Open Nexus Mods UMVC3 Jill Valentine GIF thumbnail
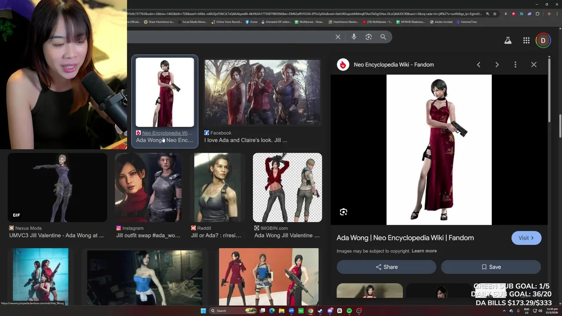 (58, 187)
